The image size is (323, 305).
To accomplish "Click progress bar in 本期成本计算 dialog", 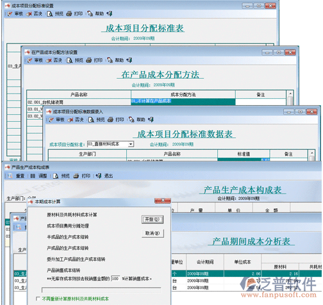I will tap(101, 290).
